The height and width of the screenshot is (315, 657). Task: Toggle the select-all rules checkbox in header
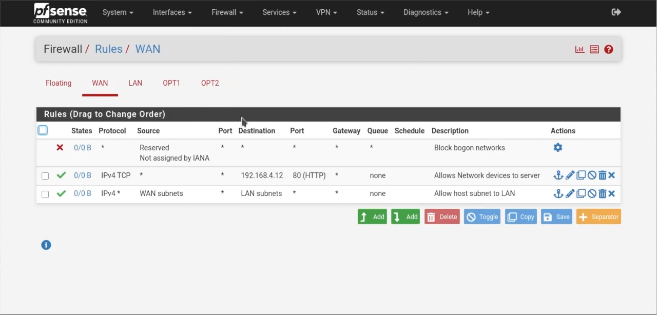pyautogui.click(x=43, y=130)
